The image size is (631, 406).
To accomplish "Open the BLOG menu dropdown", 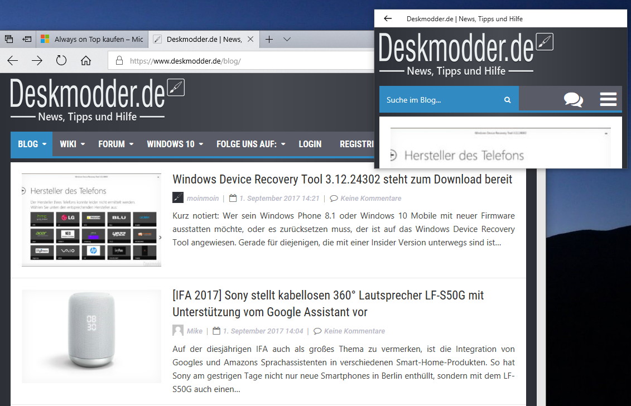I will click(32, 144).
